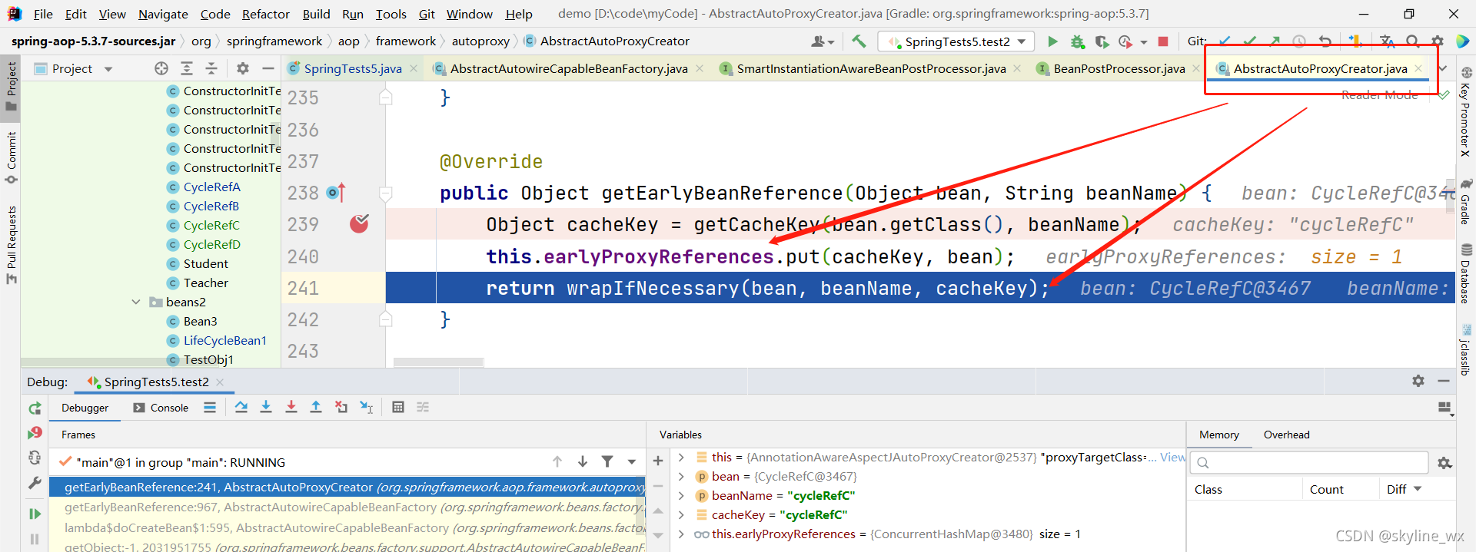This screenshot has width=1476, height=552.
Task: Click Drop Frame icon in debugger toolbar
Action: pos(341,407)
